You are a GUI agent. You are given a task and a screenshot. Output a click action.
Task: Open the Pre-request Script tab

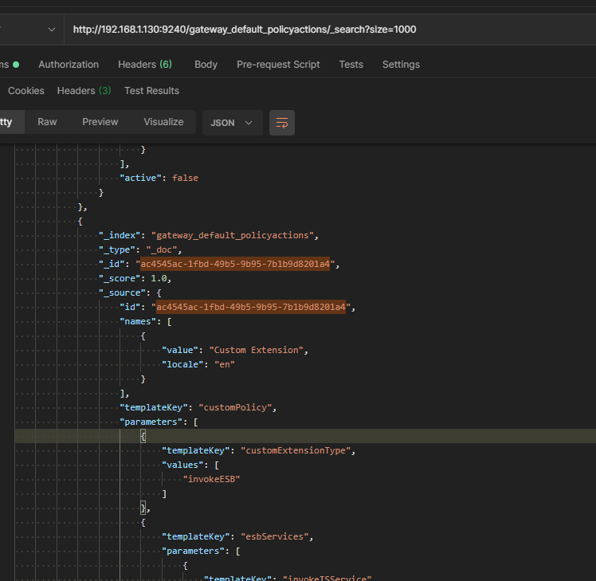point(278,65)
